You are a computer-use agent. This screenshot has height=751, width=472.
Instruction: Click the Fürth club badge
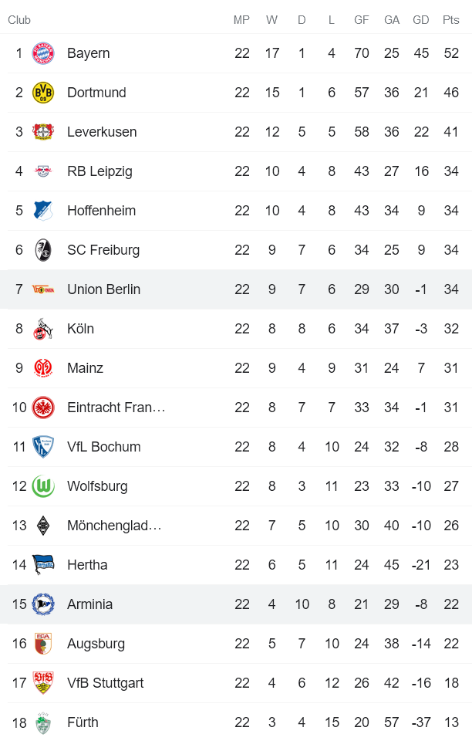43,722
